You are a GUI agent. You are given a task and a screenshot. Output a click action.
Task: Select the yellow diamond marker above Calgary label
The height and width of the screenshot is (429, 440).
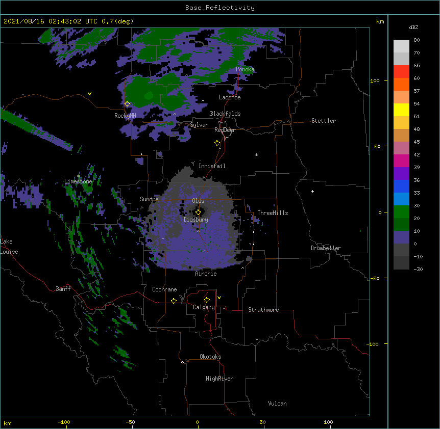(x=207, y=300)
